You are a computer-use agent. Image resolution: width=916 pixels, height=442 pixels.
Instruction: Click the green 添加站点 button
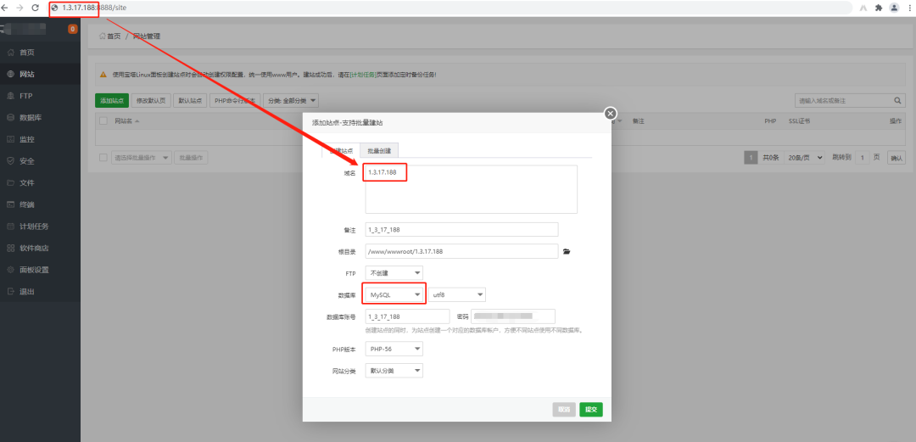(x=112, y=101)
